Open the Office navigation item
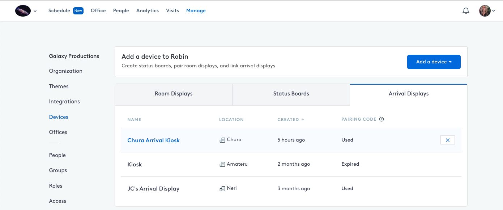 (98, 11)
